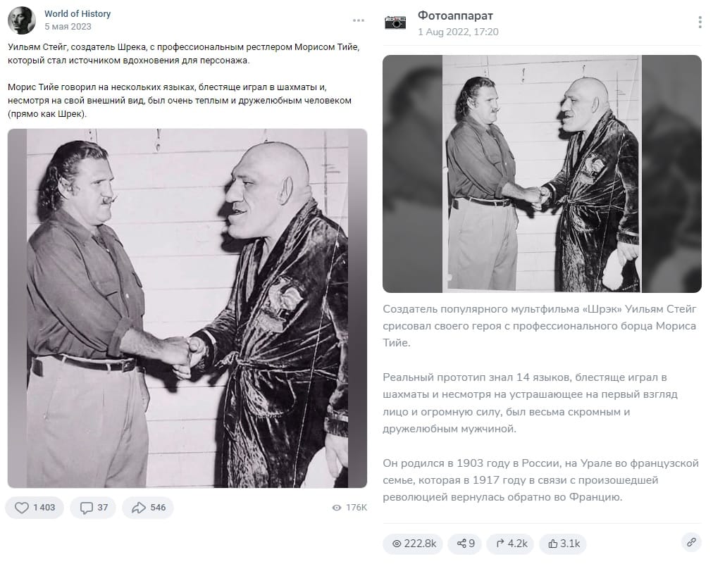
Task: Click the Фотоаппарат camera channel icon
Action: (x=395, y=22)
